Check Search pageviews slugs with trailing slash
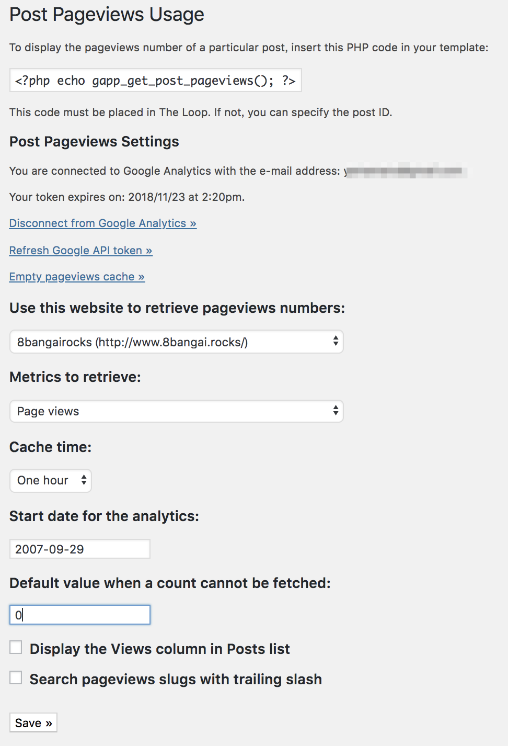 [x=16, y=678]
